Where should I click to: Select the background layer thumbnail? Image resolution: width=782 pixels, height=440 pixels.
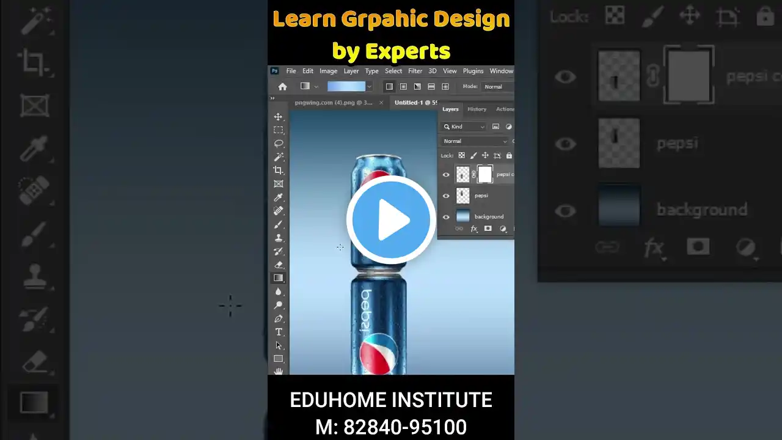[x=463, y=216]
